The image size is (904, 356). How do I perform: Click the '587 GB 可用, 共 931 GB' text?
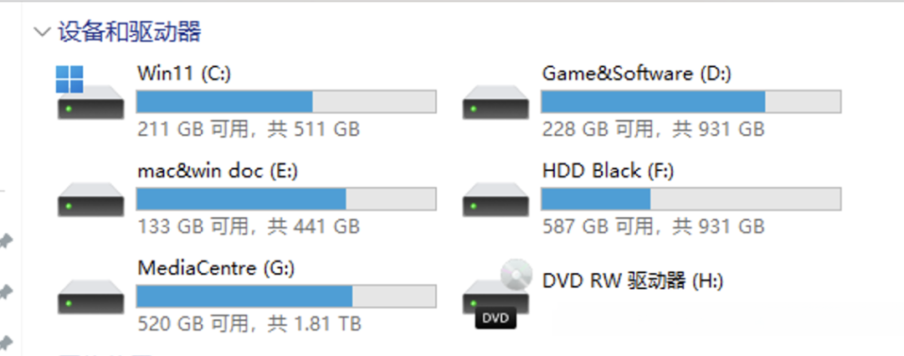point(653,226)
